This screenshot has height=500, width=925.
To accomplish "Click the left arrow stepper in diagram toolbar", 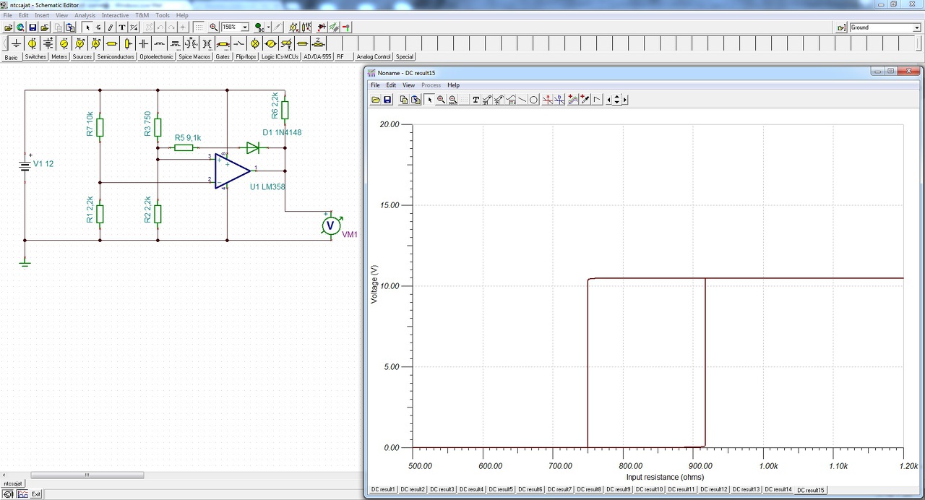I will [x=608, y=100].
